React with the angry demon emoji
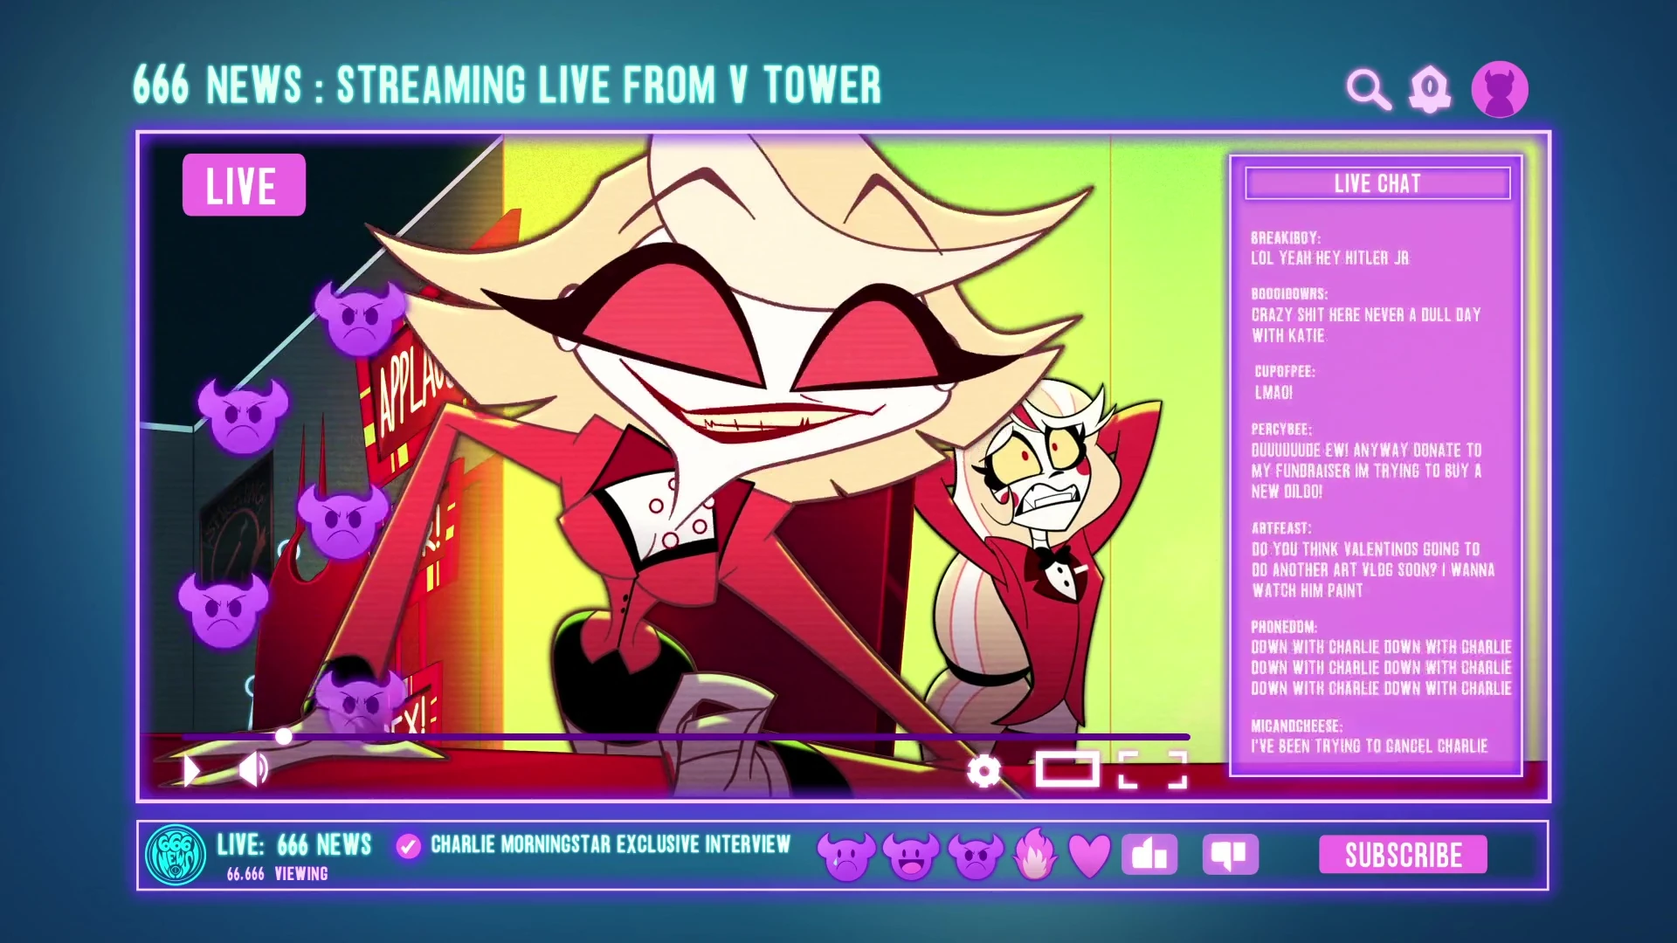The width and height of the screenshot is (1677, 943). [x=975, y=856]
